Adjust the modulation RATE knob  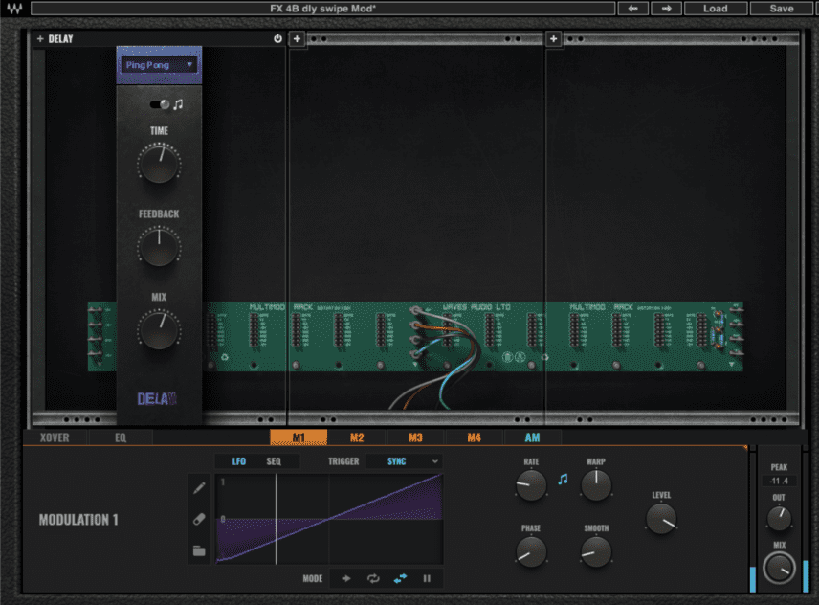(x=531, y=485)
